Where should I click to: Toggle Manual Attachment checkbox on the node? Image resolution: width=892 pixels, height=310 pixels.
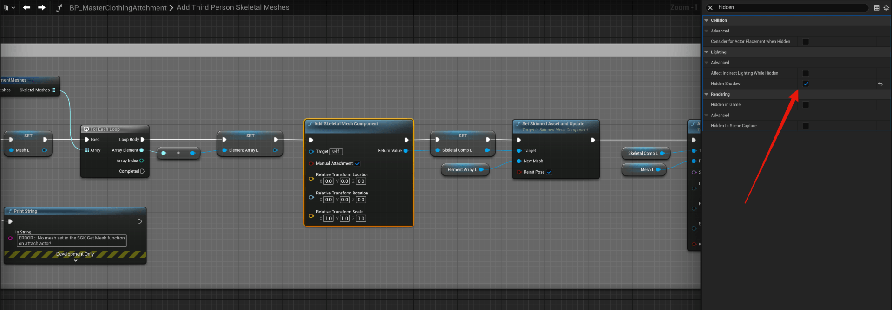[357, 164]
